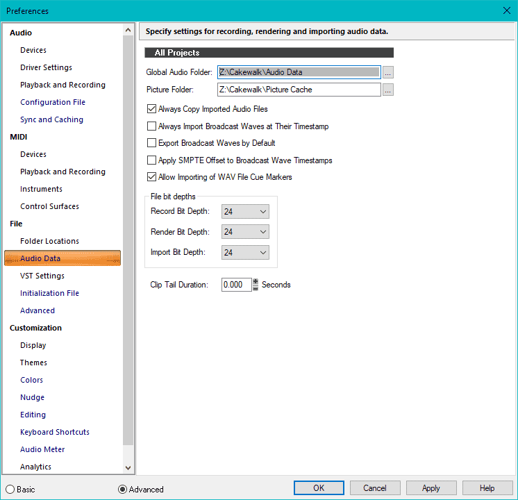Select VST Settings in the File section

[x=42, y=276]
